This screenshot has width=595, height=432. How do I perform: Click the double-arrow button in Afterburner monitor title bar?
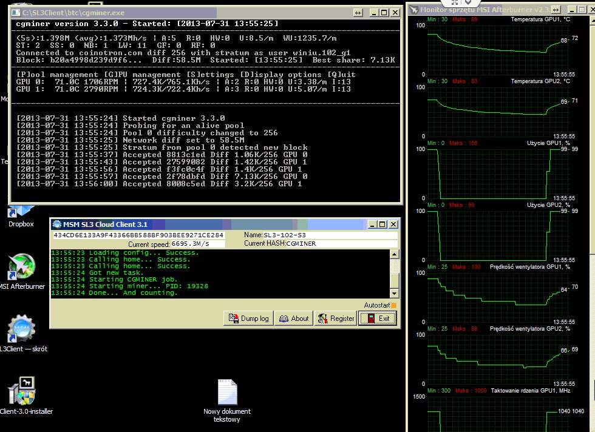556,10
